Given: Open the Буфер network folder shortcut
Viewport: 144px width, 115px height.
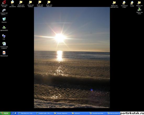Looking at the screenshot, I should click(132, 4).
